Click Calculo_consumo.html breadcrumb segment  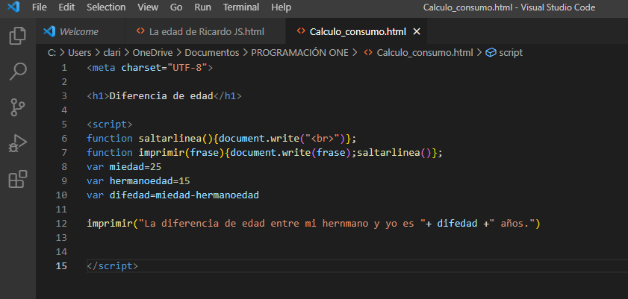pyautogui.click(x=425, y=53)
